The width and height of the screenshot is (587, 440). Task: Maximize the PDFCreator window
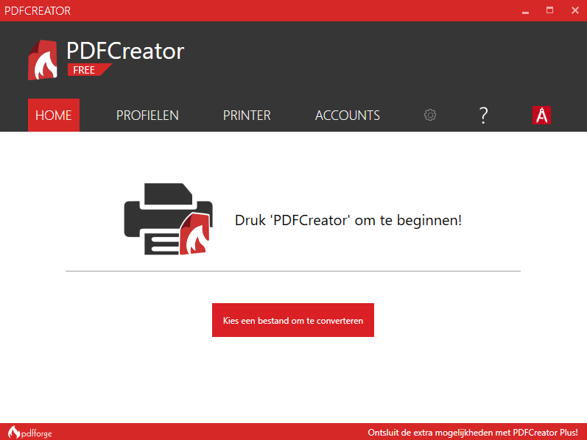point(549,11)
